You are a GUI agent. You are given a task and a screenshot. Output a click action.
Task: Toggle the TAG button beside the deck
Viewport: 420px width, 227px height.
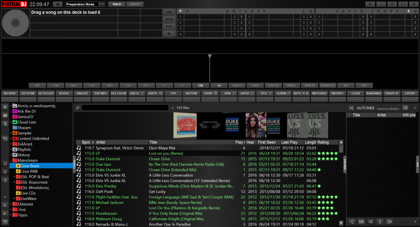click(169, 11)
